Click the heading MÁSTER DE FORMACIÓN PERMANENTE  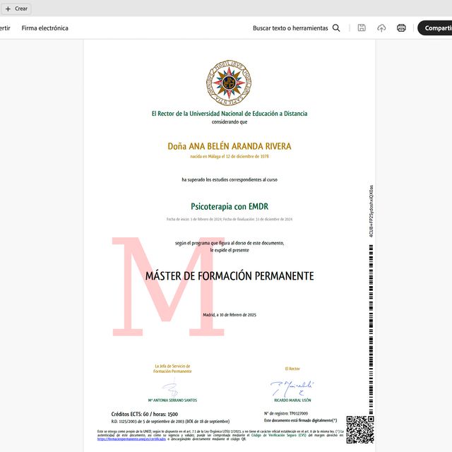click(230, 276)
